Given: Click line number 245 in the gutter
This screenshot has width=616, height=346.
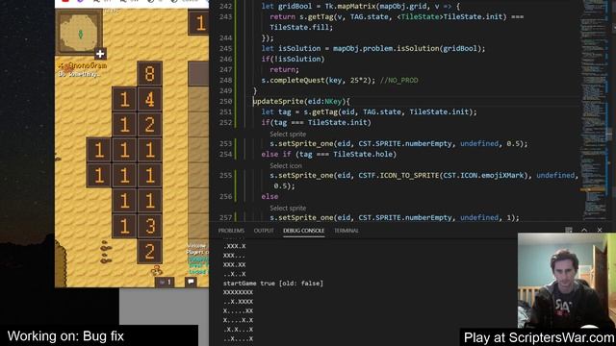Looking at the screenshot, I should (x=226, y=48).
